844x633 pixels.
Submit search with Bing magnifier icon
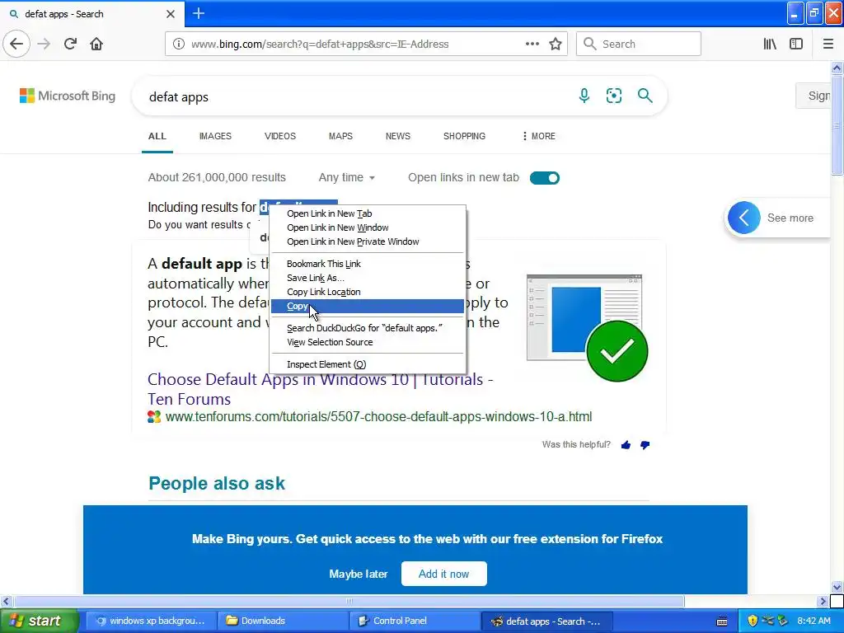tap(645, 96)
